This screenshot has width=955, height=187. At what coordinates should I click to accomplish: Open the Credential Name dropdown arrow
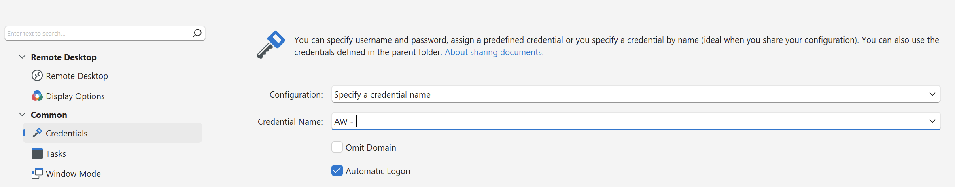coord(932,121)
